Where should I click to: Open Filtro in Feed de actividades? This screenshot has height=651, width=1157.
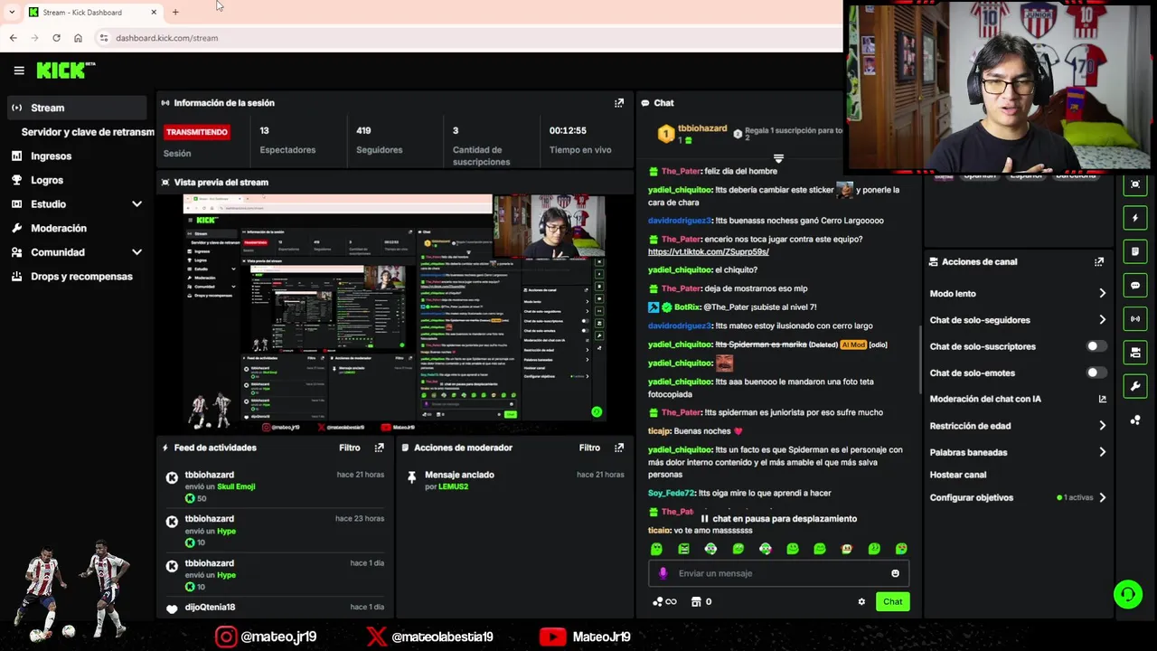point(350,448)
